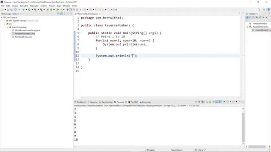Open the Display Selected Console dropdown
This screenshot has height=152, width=271.
230,102
